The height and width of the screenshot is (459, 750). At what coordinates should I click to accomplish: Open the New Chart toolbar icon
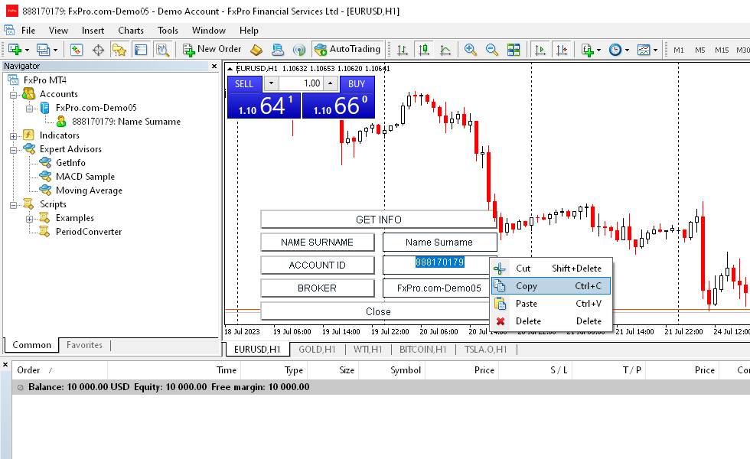pyautogui.click(x=15, y=50)
